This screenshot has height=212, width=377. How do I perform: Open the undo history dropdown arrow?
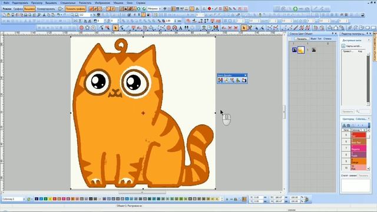point(61,15)
